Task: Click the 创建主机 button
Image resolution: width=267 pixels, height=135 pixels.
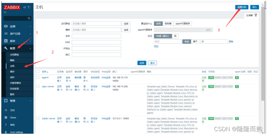Action: coord(242,7)
